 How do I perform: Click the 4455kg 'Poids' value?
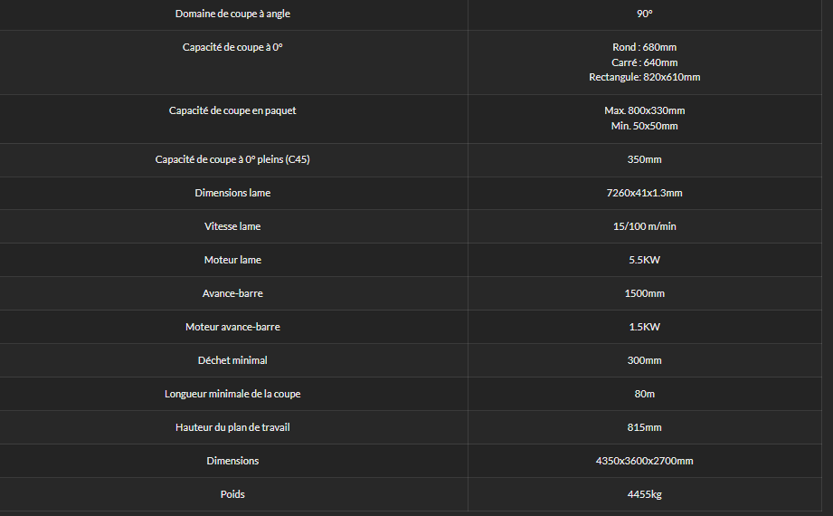(644, 494)
